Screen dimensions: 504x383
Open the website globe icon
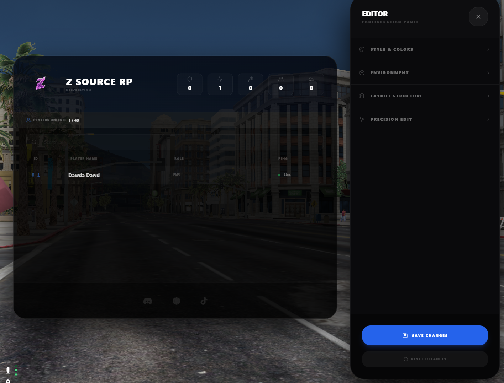click(177, 301)
